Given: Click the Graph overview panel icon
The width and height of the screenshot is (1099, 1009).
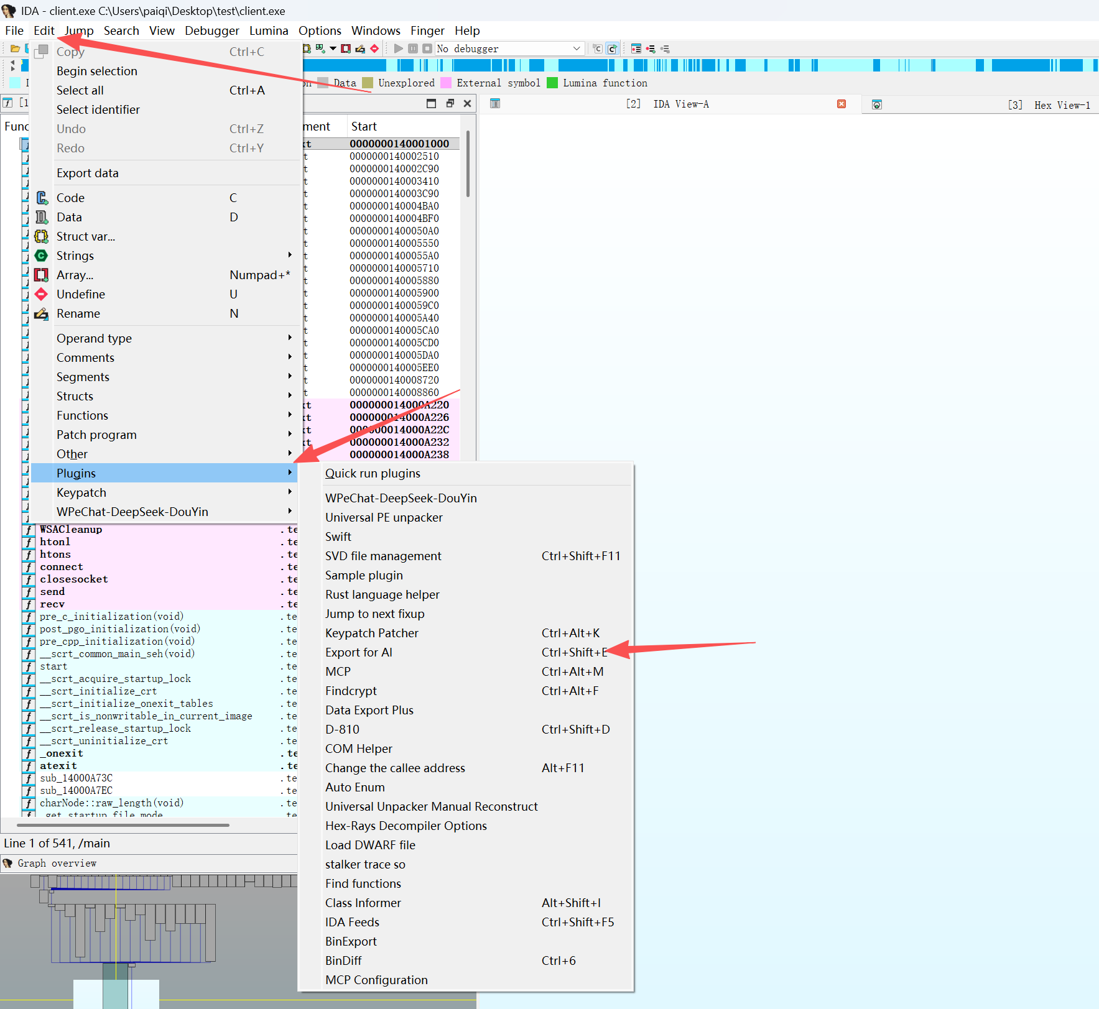Looking at the screenshot, I should pyautogui.click(x=7, y=863).
